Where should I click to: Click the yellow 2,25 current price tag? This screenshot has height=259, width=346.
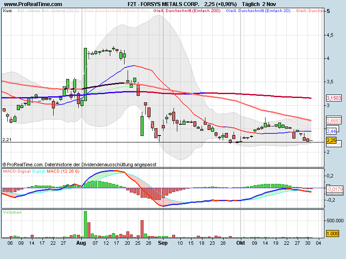[x=331, y=140]
